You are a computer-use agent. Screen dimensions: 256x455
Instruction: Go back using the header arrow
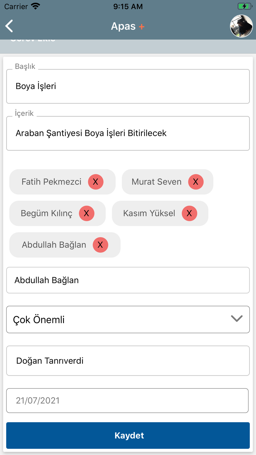pos(9,26)
